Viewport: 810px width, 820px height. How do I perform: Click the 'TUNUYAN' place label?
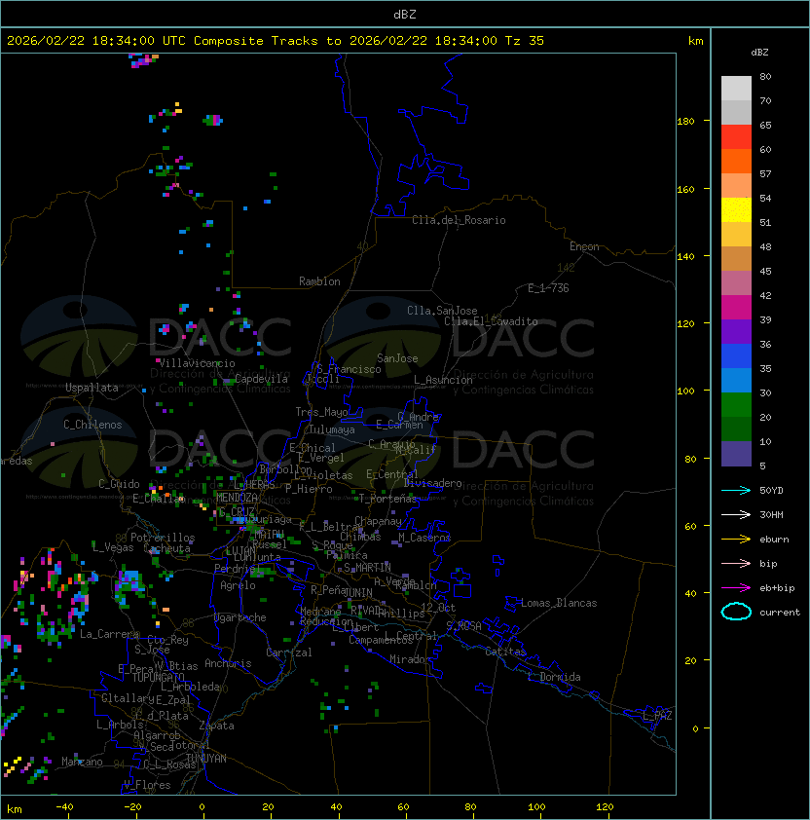206,759
